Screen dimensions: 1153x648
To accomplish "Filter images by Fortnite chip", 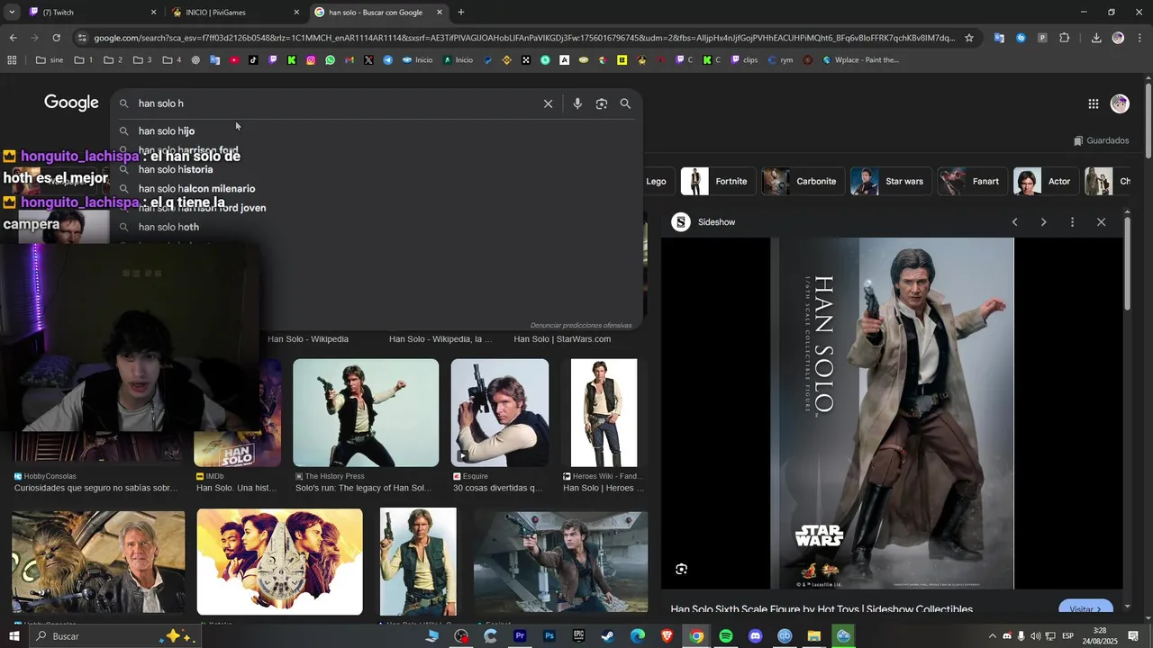I will [716, 181].
